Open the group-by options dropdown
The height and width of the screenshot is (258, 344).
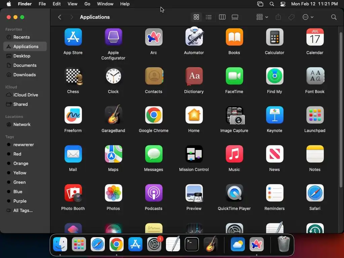(262, 17)
